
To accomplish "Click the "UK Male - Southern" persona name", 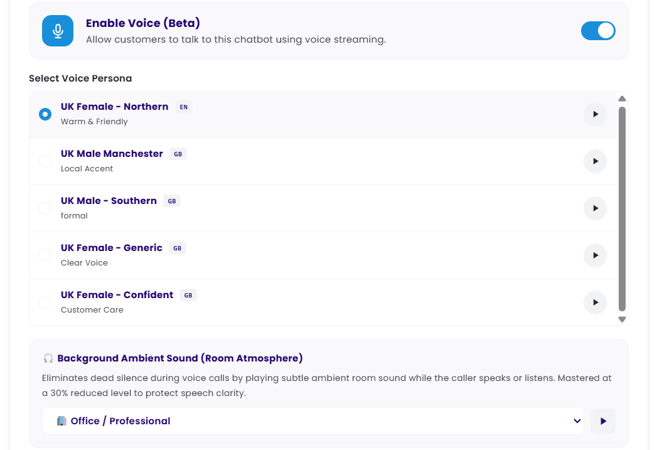I will 109,201.
